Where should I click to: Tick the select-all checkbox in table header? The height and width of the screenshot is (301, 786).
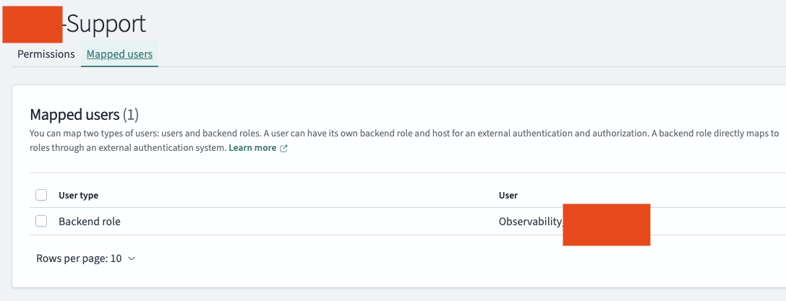coord(41,195)
